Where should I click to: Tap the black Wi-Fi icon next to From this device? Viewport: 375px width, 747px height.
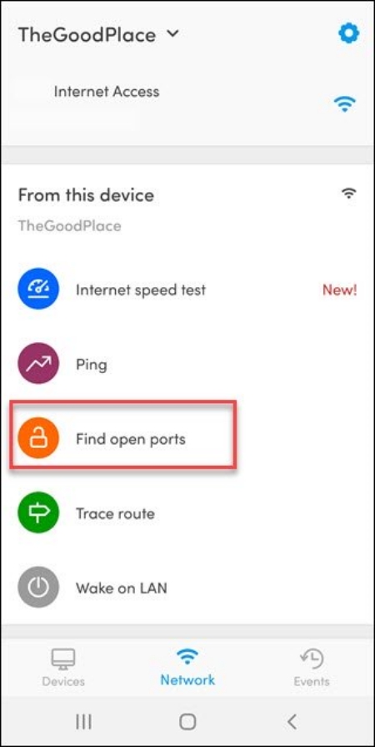coord(349,193)
